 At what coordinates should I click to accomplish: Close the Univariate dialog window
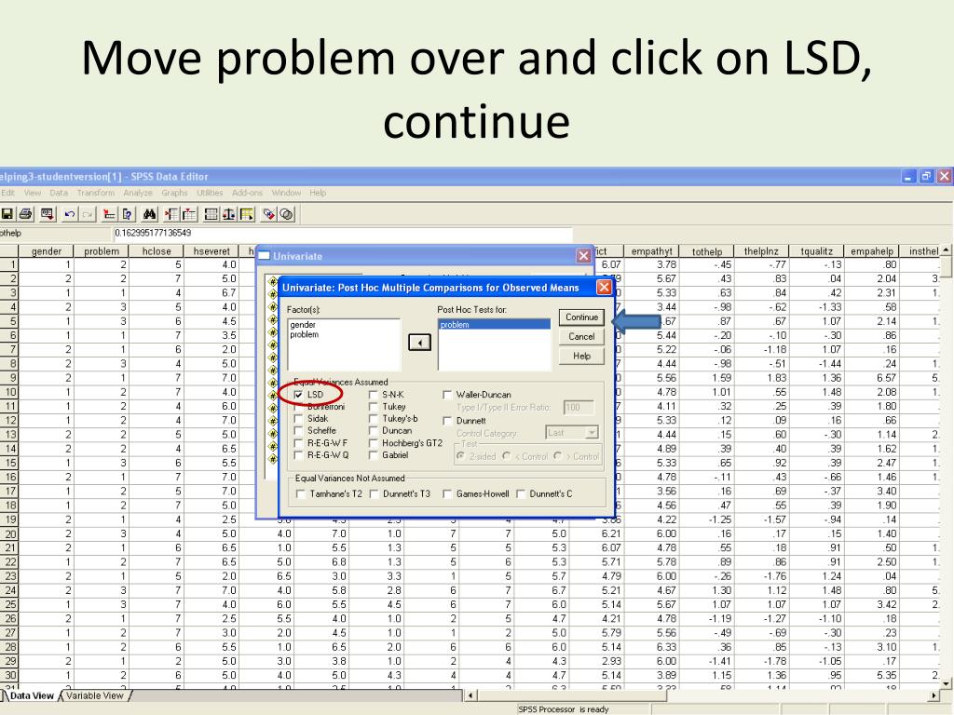(583, 255)
